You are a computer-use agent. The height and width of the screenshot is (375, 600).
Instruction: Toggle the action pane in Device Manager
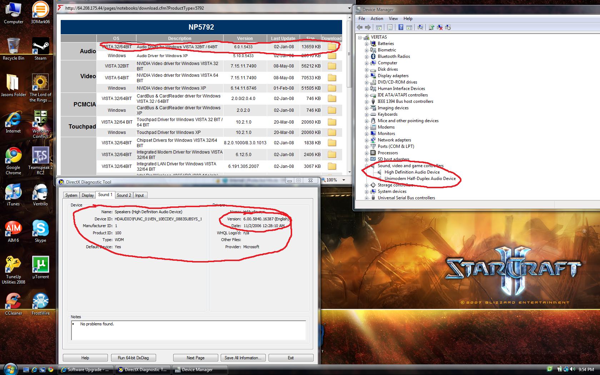409,27
